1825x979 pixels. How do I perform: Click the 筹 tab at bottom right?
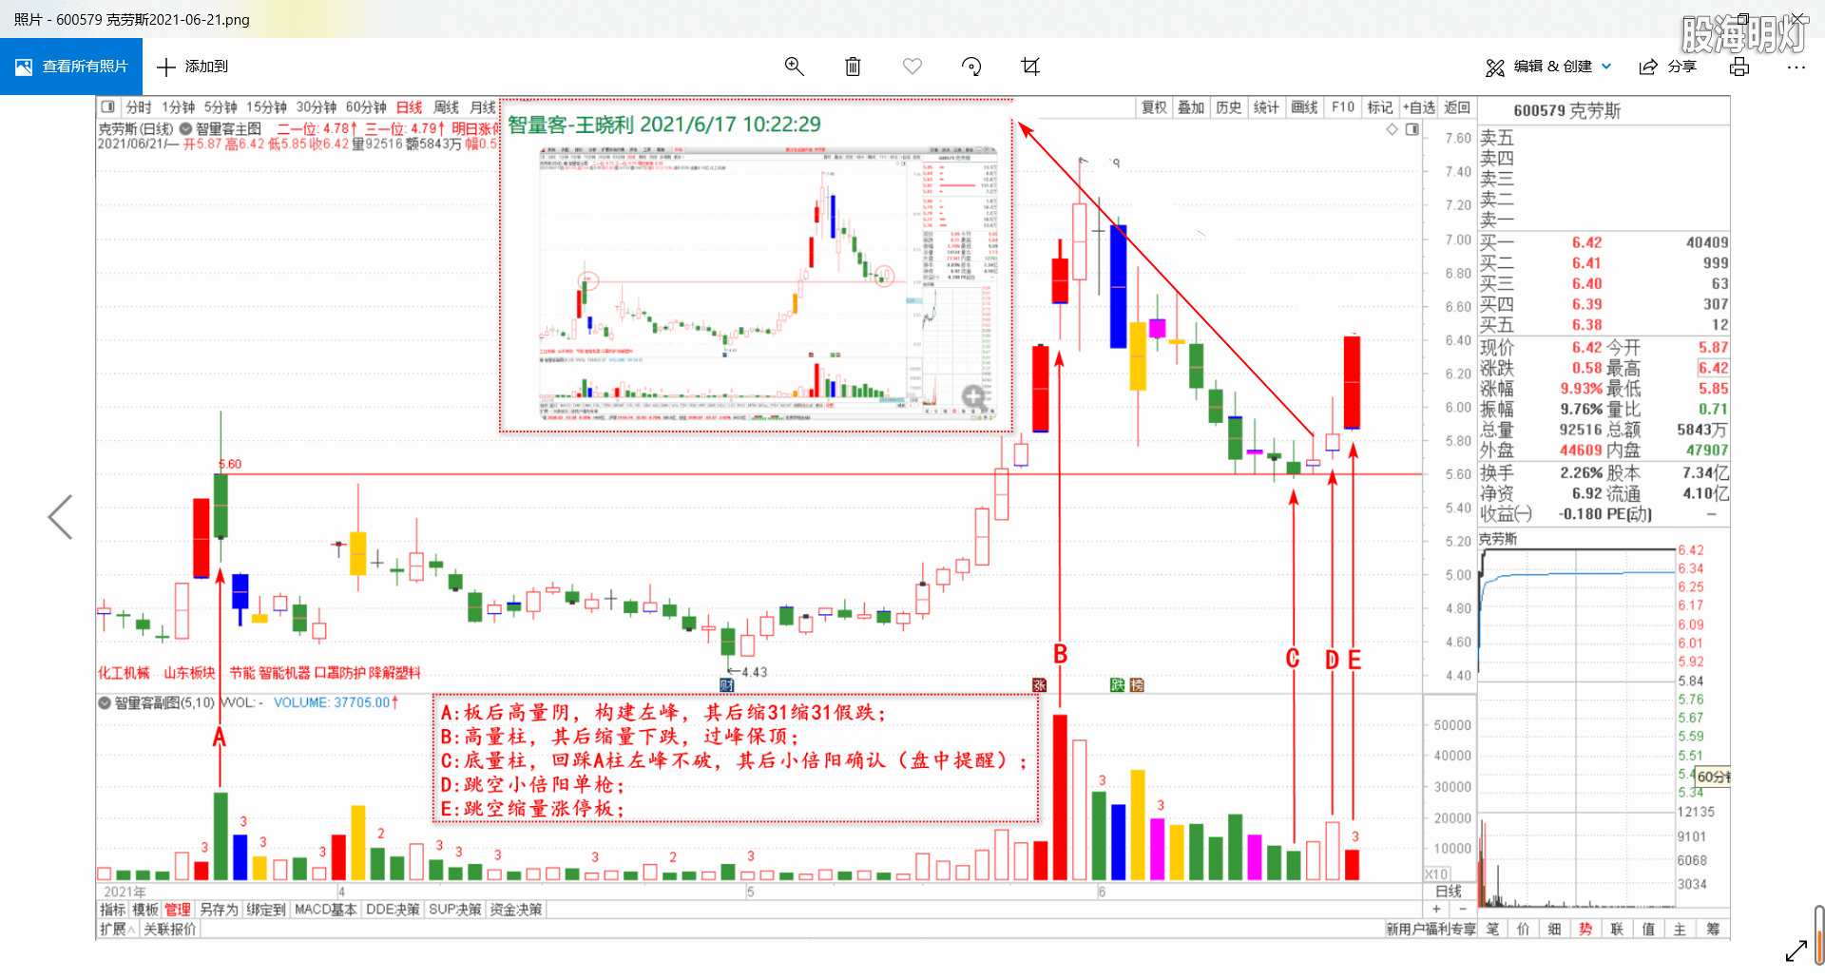[1713, 929]
